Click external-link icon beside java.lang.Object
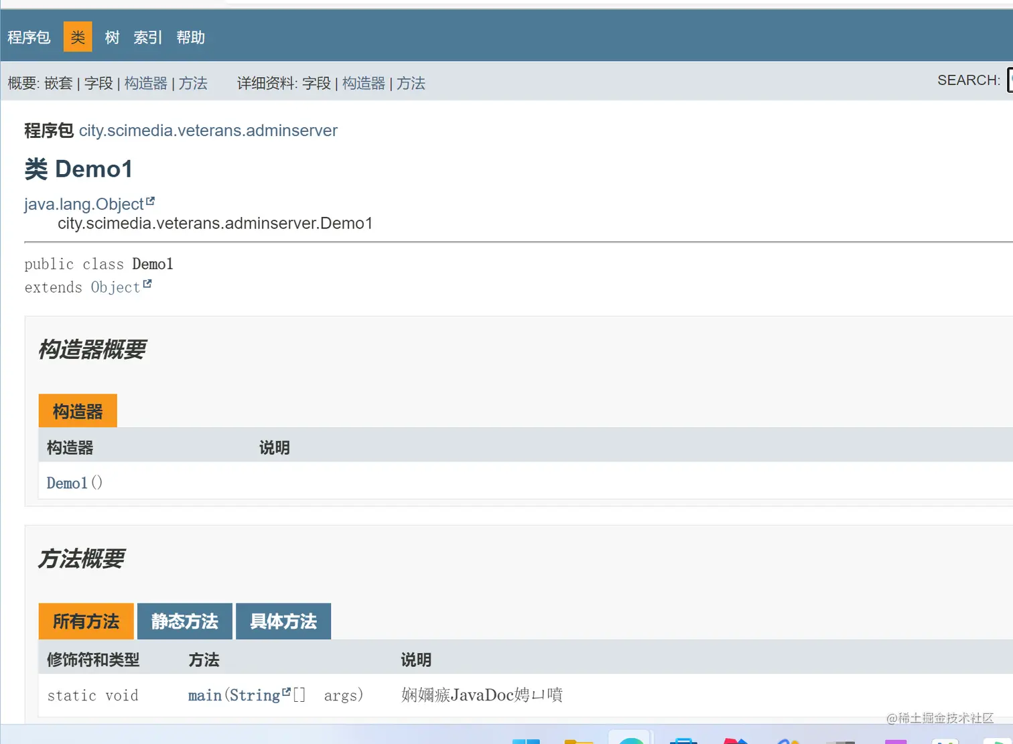 point(150,201)
